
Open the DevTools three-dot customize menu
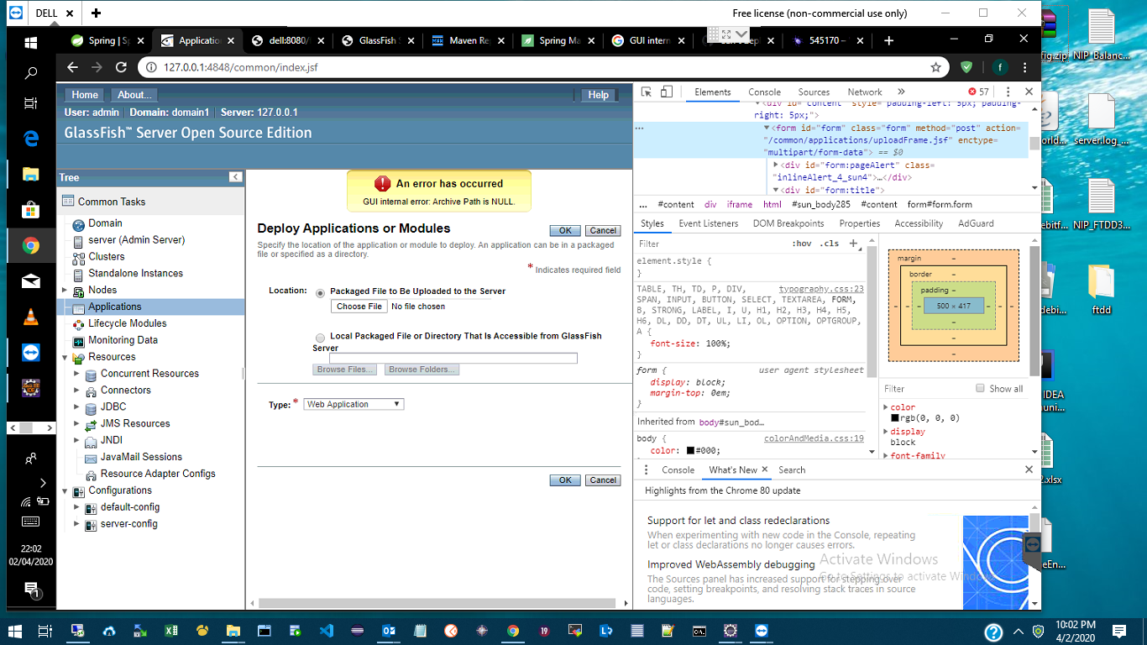click(1007, 92)
